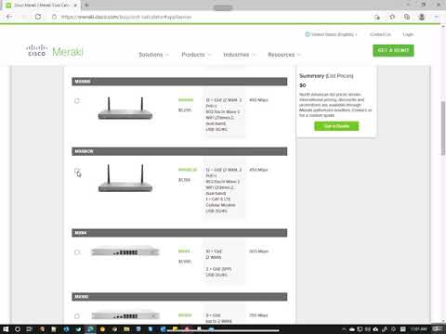Click the MX68W router product image

point(125,109)
